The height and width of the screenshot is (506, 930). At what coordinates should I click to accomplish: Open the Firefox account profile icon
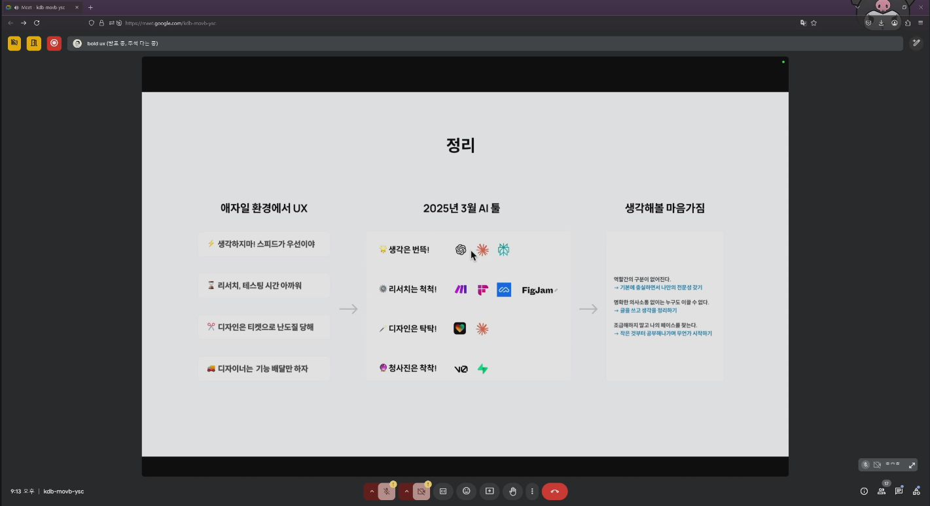tap(894, 23)
